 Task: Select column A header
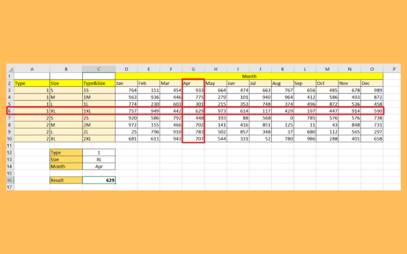32,69
